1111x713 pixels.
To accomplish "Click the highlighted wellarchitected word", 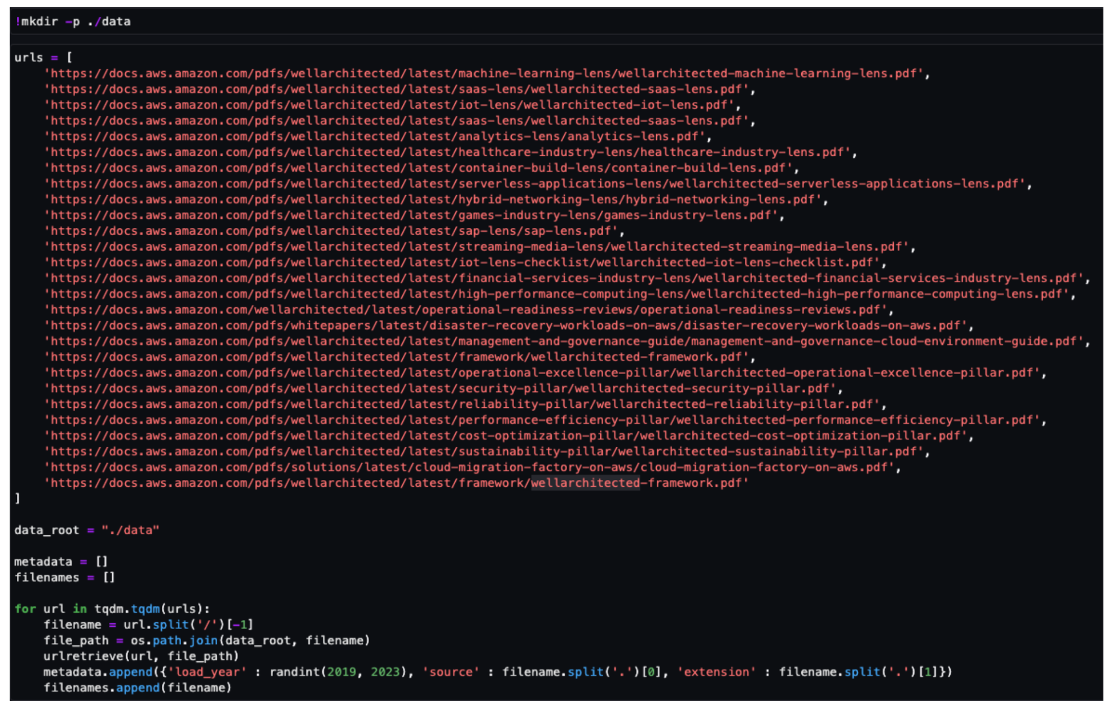I will coord(585,483).
